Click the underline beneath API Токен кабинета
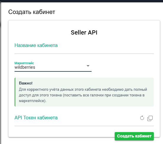Viewport: 163px width, 144px height. pyautogui.click(x=84, y=126)
